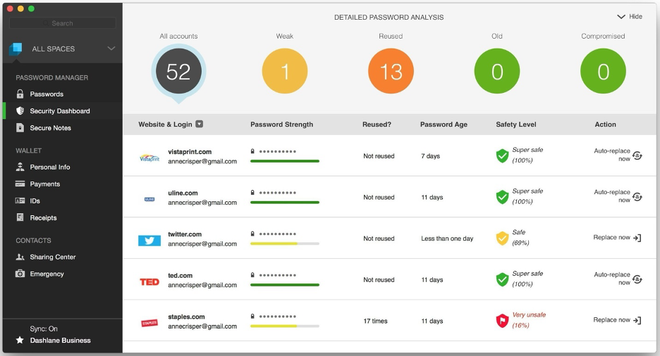Click the Dashlane Business star icon
The height and width of the screenshot is (356, 660).
[x=19, y=340]
